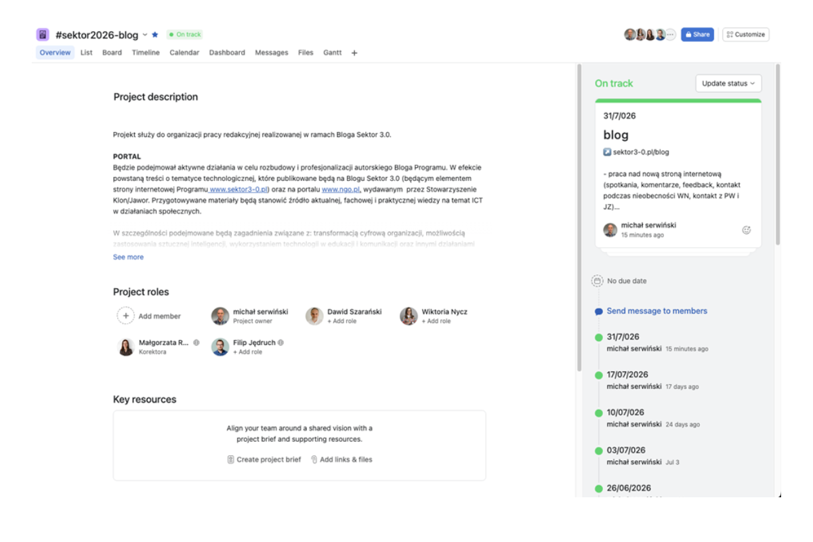The height and width of the screenshot is (542, 813).
Task: Click the Share button
Action: click(697, 35)
